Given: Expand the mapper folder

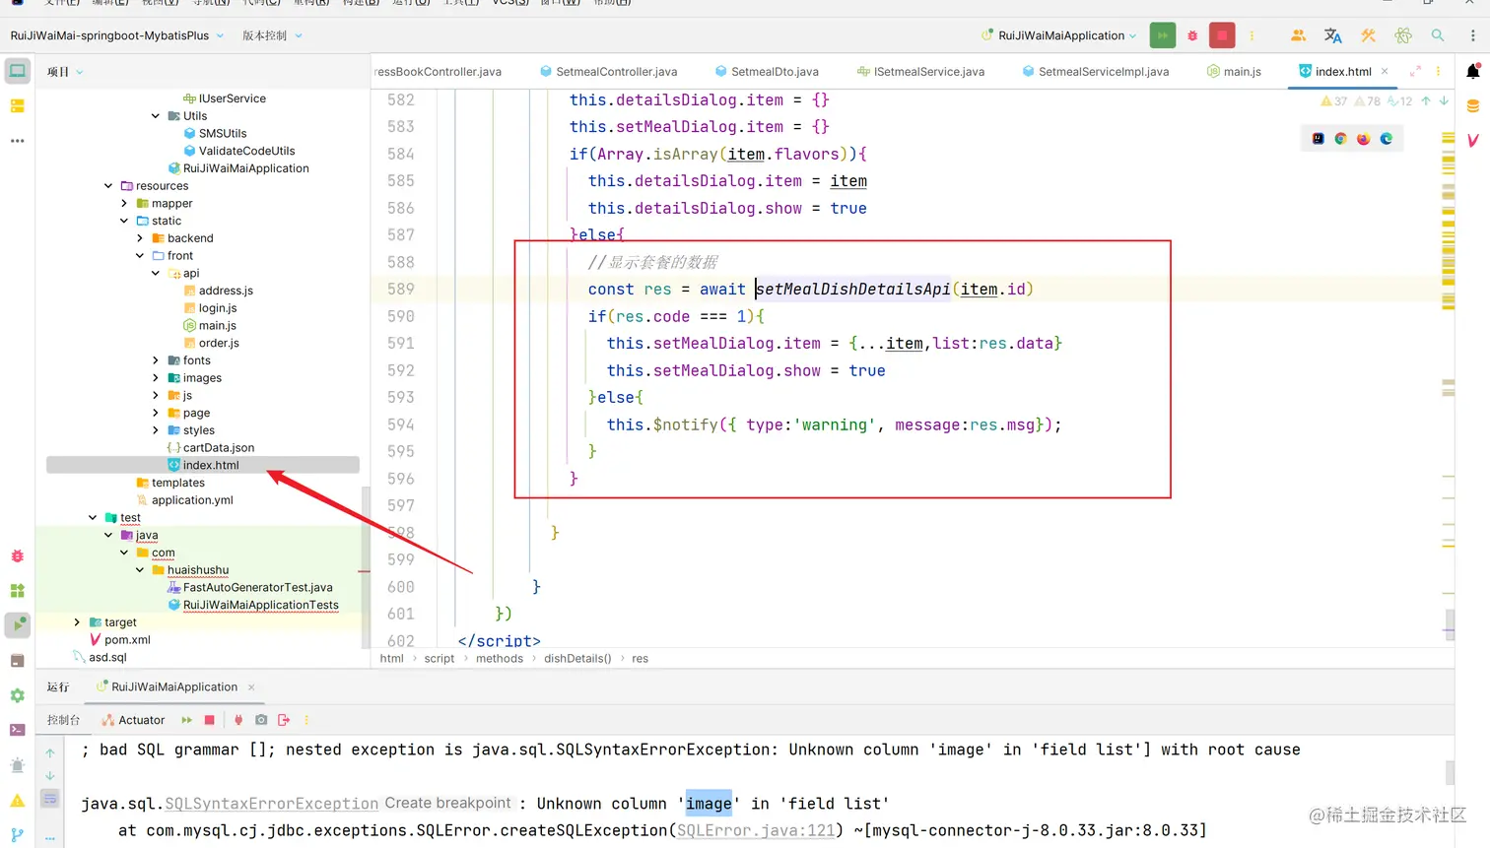Looking at the screenshot, I should point(124,204).
